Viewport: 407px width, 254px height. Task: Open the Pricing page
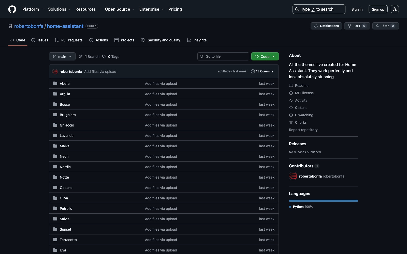point(175,9)
